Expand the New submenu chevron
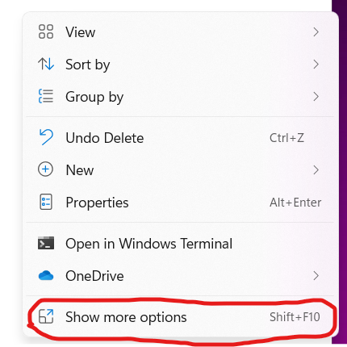Viewport: 347px width, 347px height. pos(316,170)
